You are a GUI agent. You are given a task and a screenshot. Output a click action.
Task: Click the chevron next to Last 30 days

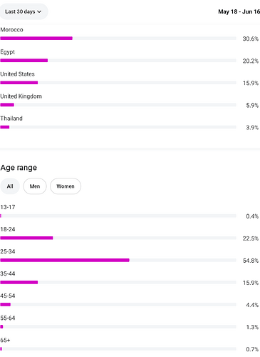click(39, 11)
